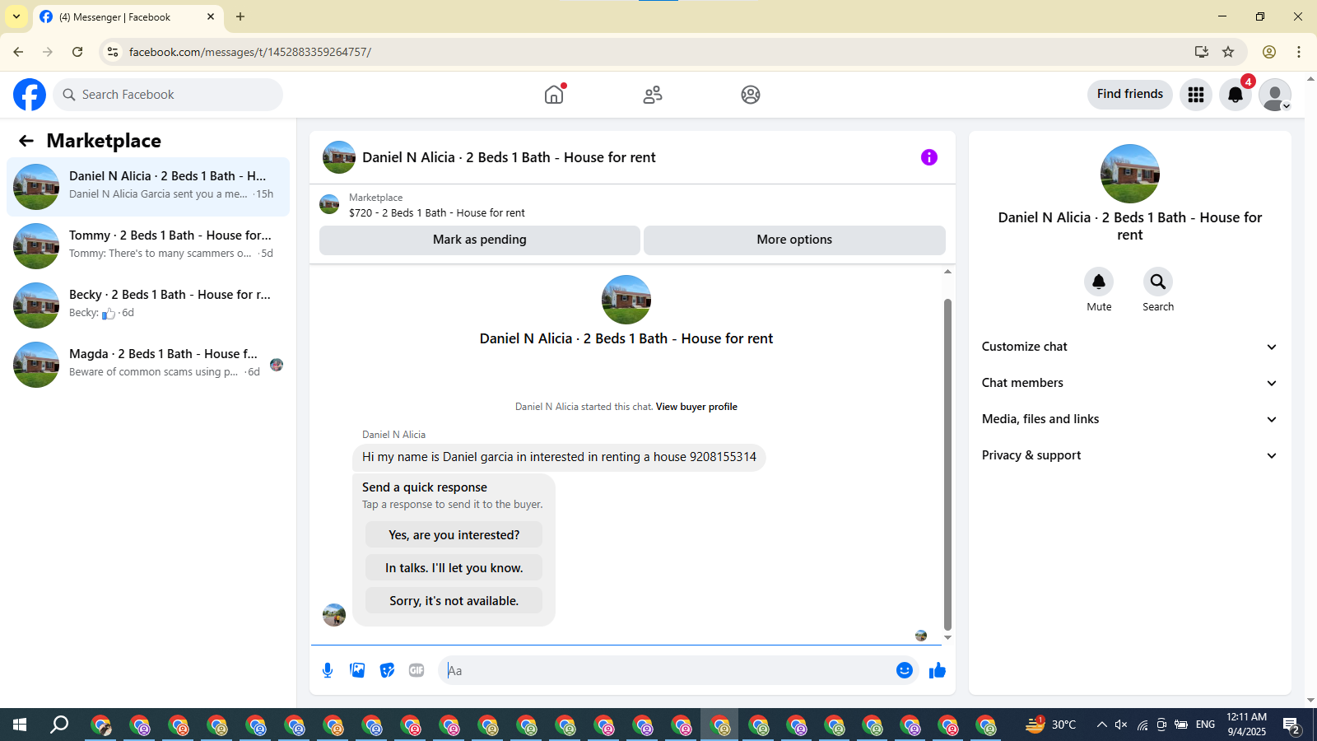
Task: Open the Groups icon in top navigation
Action: [x=751, y=95]
